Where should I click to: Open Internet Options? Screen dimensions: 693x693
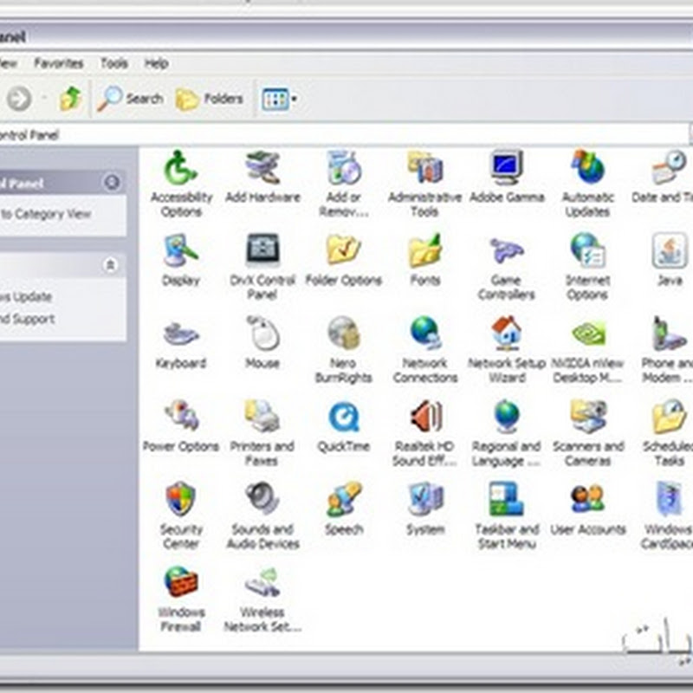[x=587, y=267]
